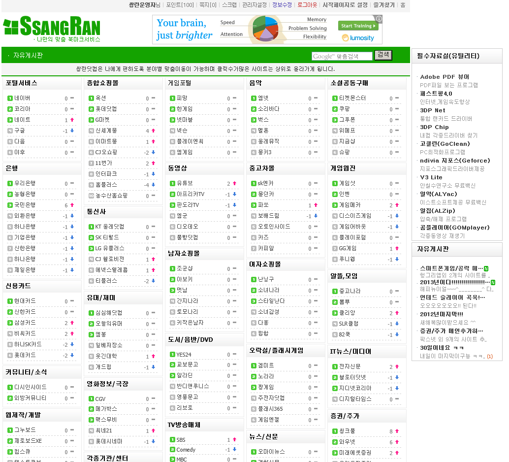Click the down arrow beside 롯데카드

(72, 355)
